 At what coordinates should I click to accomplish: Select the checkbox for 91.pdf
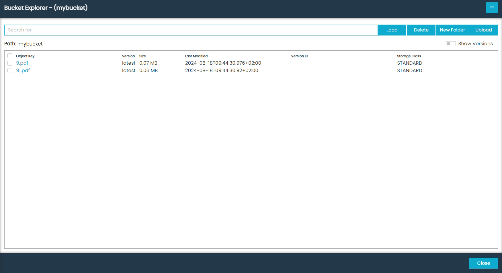pyautogui.click(x=10, y=71)
